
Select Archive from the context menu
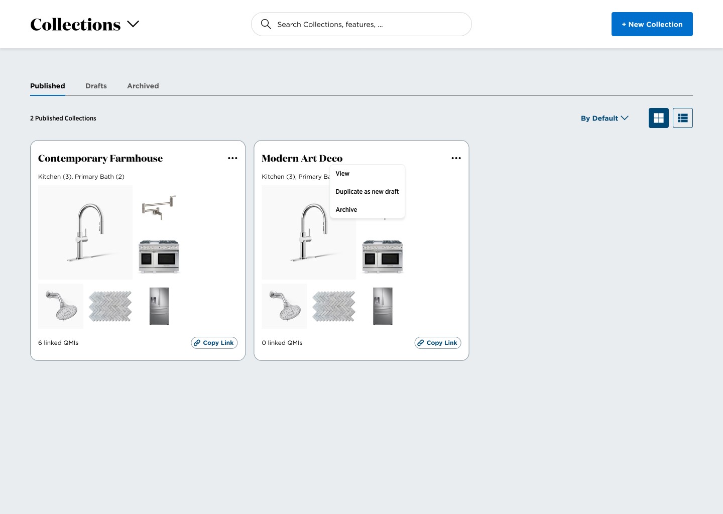tap(346, 209)
